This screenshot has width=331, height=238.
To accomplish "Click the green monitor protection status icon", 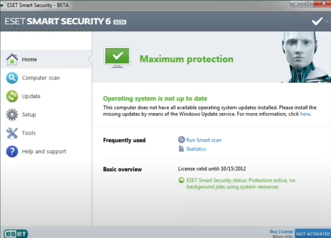I will point(117,57).
